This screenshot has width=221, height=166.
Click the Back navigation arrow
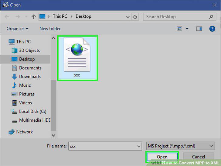click(7, 17)
